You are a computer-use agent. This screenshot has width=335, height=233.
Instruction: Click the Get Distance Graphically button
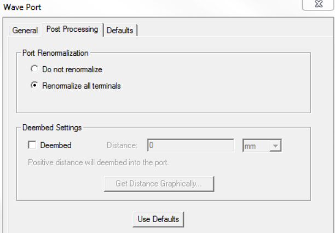(159, 184)
